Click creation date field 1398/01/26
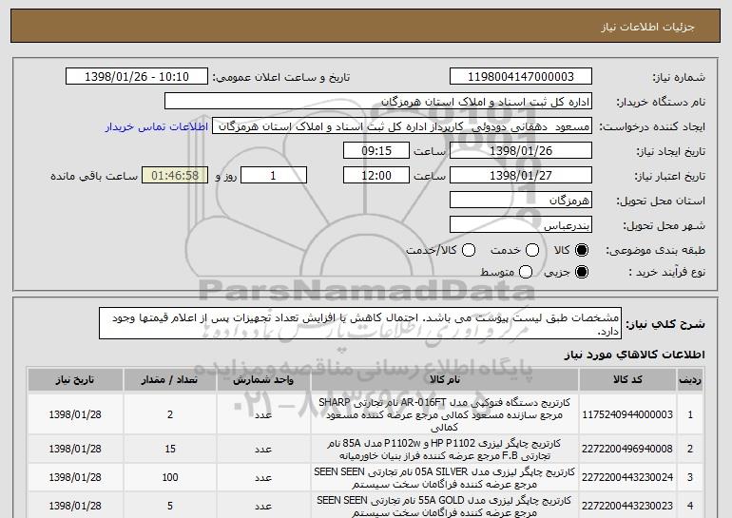 pos(521,151)
